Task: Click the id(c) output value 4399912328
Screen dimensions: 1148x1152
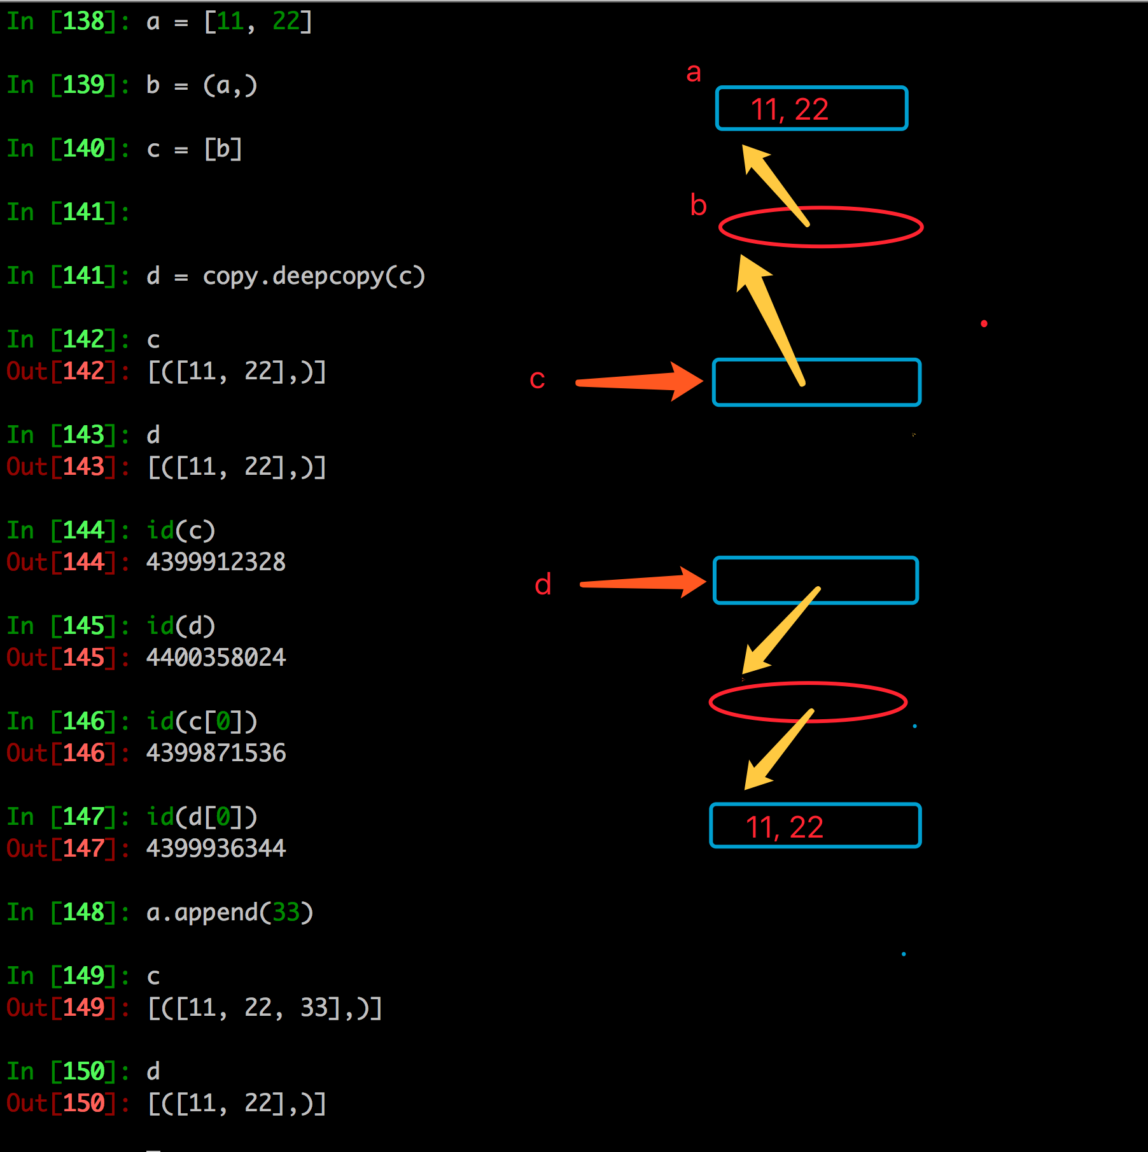Action: coord(216,562)
